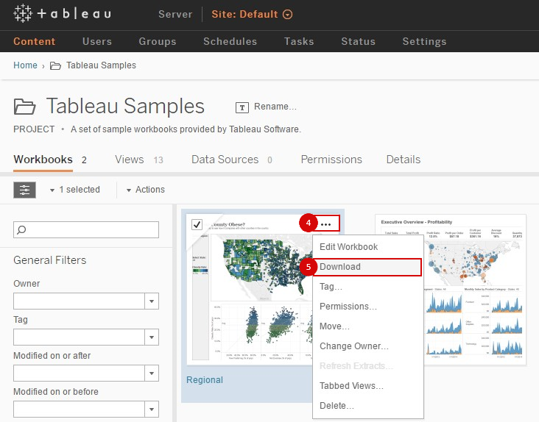Viewport: 539px width, 422px height.
Task: Toggle the filters panel icon button
Action: pyautogui.click(x=24, y=190)
